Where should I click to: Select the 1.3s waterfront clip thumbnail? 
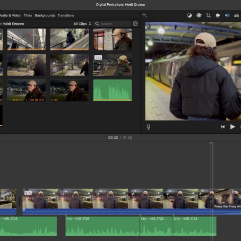112,65
